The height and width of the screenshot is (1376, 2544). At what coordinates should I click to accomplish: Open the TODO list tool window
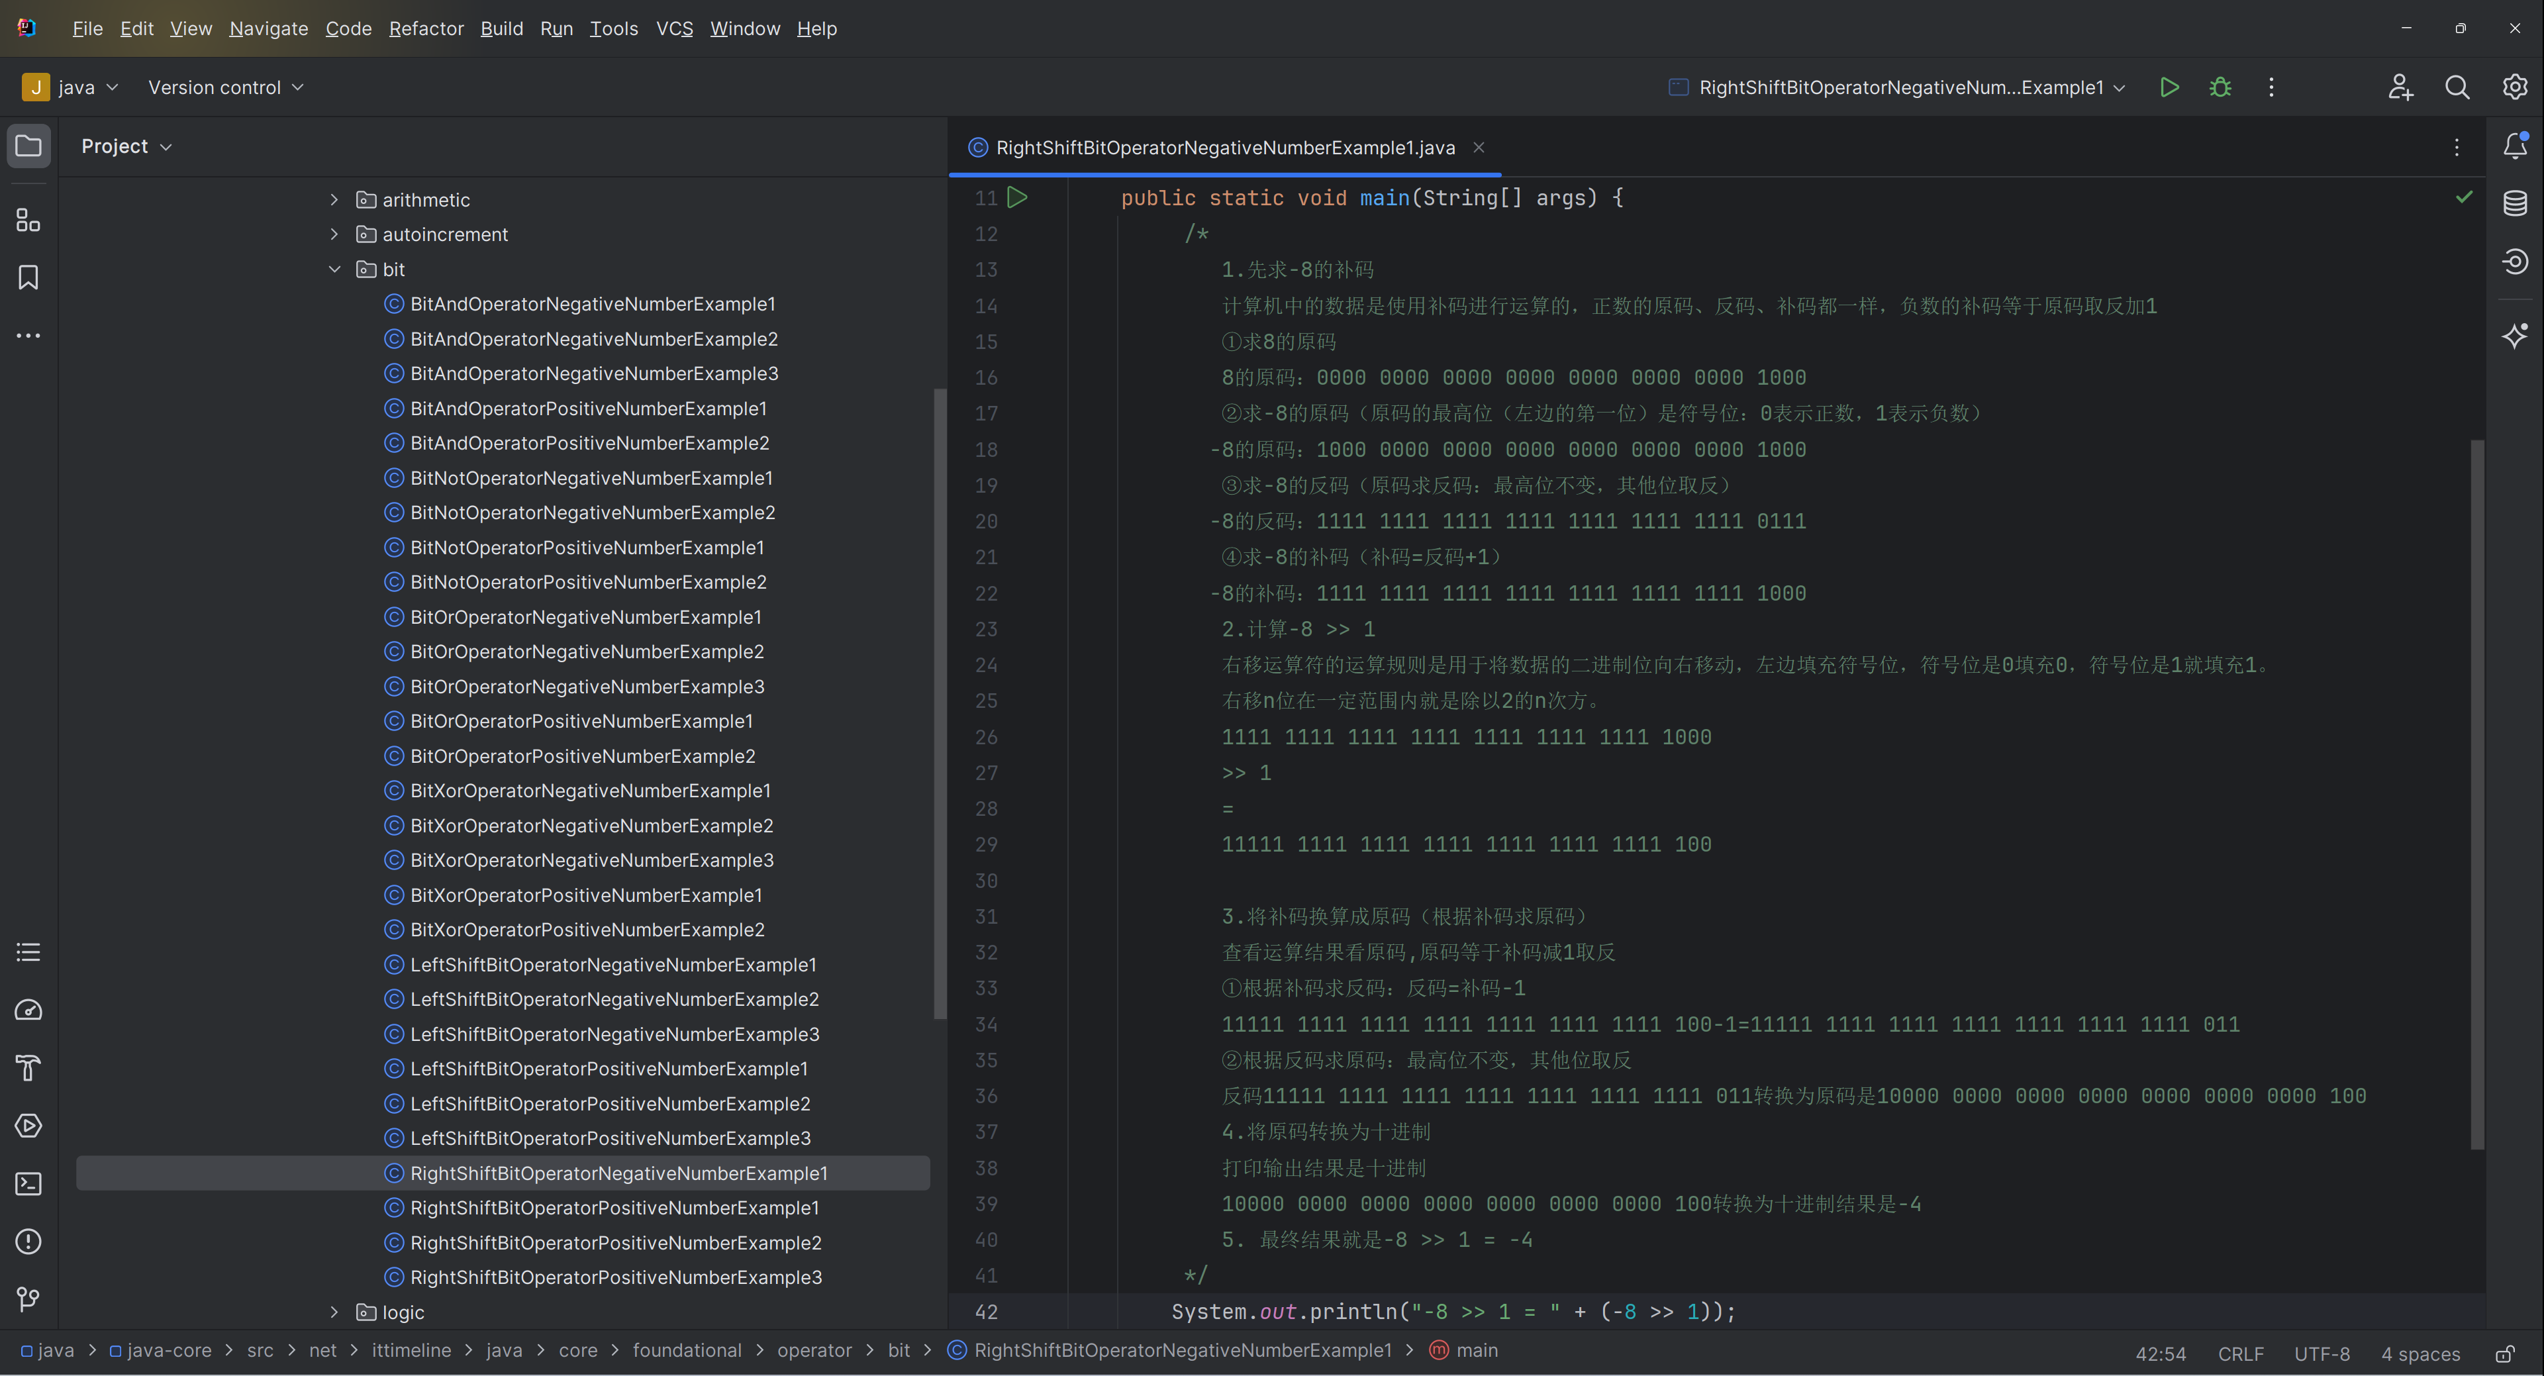(28, 952)
